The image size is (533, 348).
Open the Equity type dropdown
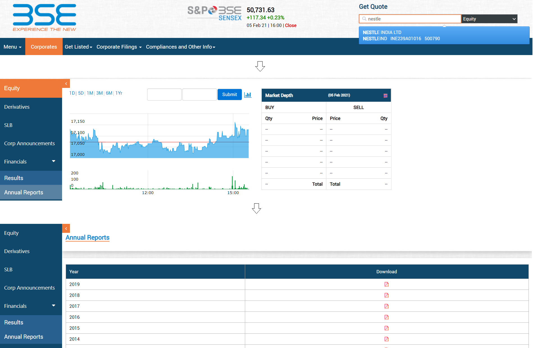[x=489, y=19]
